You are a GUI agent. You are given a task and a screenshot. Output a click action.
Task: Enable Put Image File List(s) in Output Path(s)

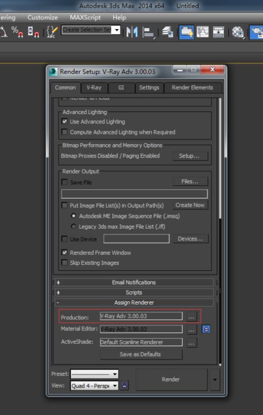coord(64,205)
